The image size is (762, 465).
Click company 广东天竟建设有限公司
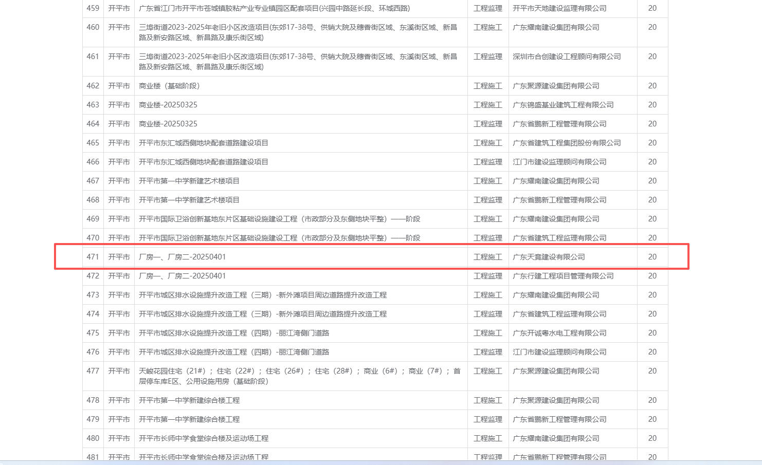pyautogui.click(x=549, y=257)
